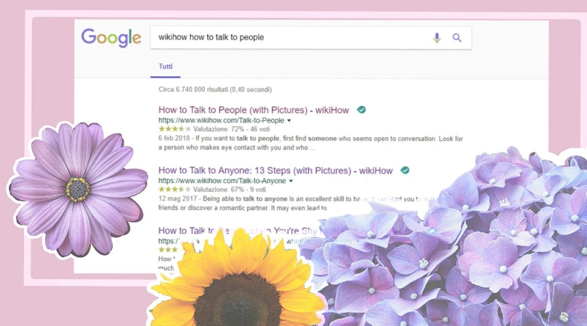Click the snippet dated 6 feb 2018

(311, 143)
